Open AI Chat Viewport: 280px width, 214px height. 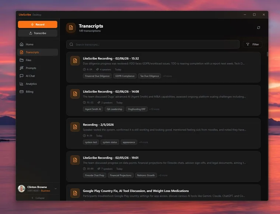tap(38, 76)
